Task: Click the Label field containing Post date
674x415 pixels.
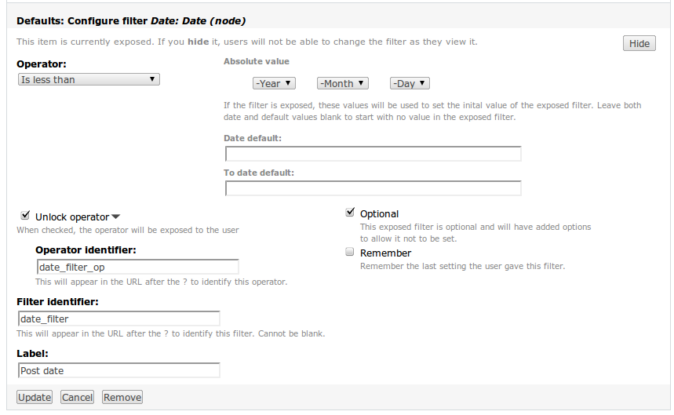Action: coord(118,370)
